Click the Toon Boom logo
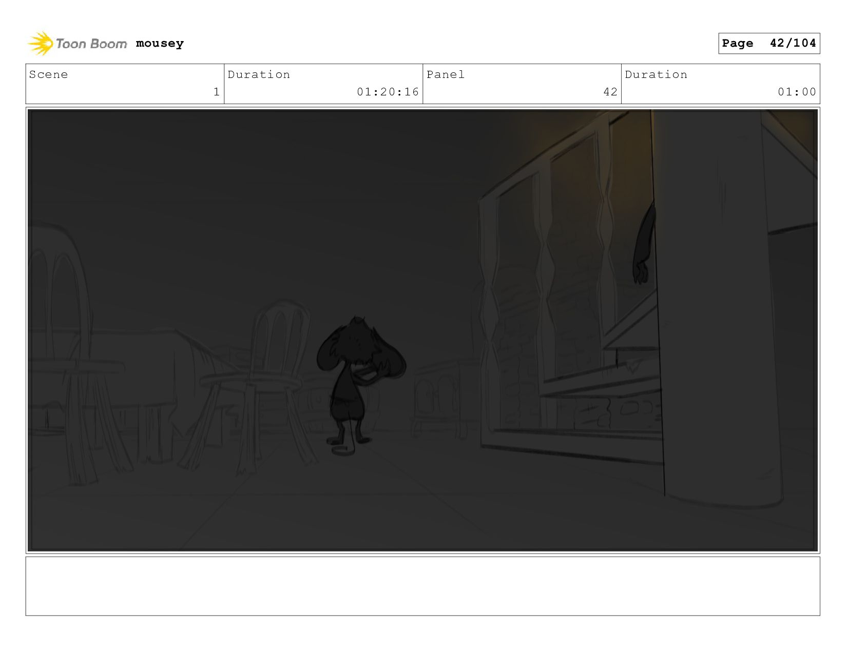The height and width of the screenshot is (654, 847). tap(77, 44)
